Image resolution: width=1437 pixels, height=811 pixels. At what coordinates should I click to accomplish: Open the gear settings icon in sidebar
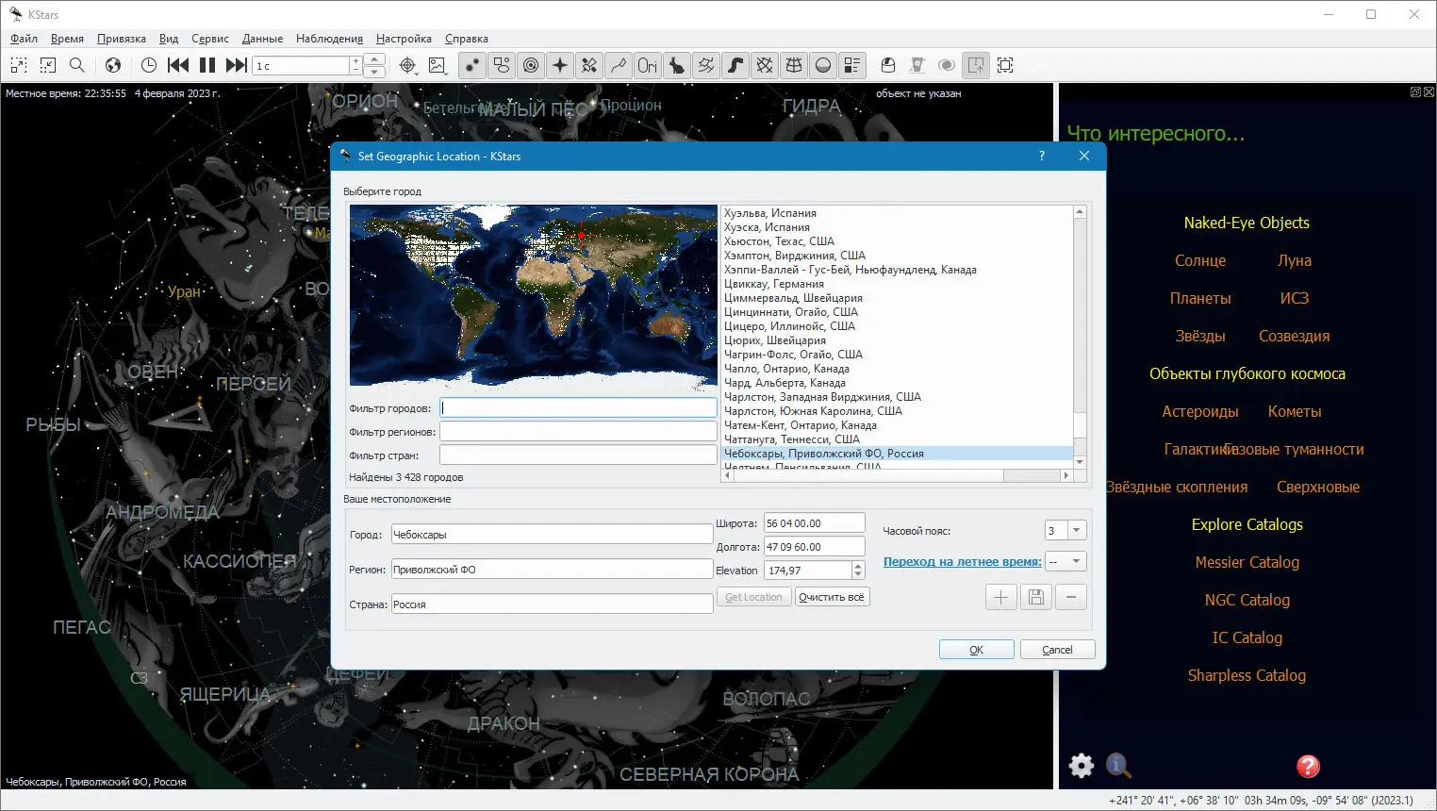1082,765
